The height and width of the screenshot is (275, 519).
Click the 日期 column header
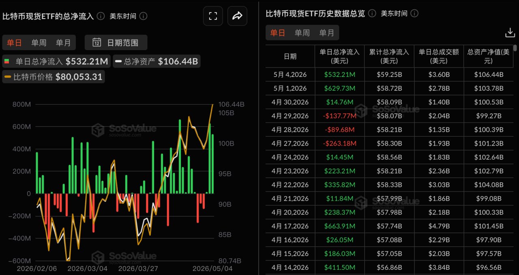point(290,57)
